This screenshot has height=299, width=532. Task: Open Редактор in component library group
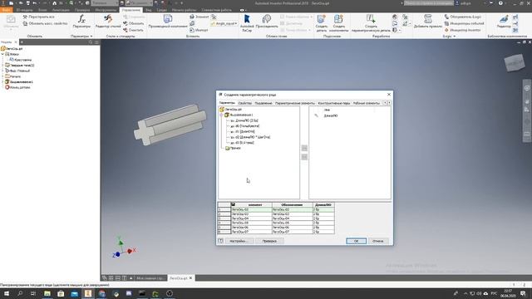tap(504, 21)
